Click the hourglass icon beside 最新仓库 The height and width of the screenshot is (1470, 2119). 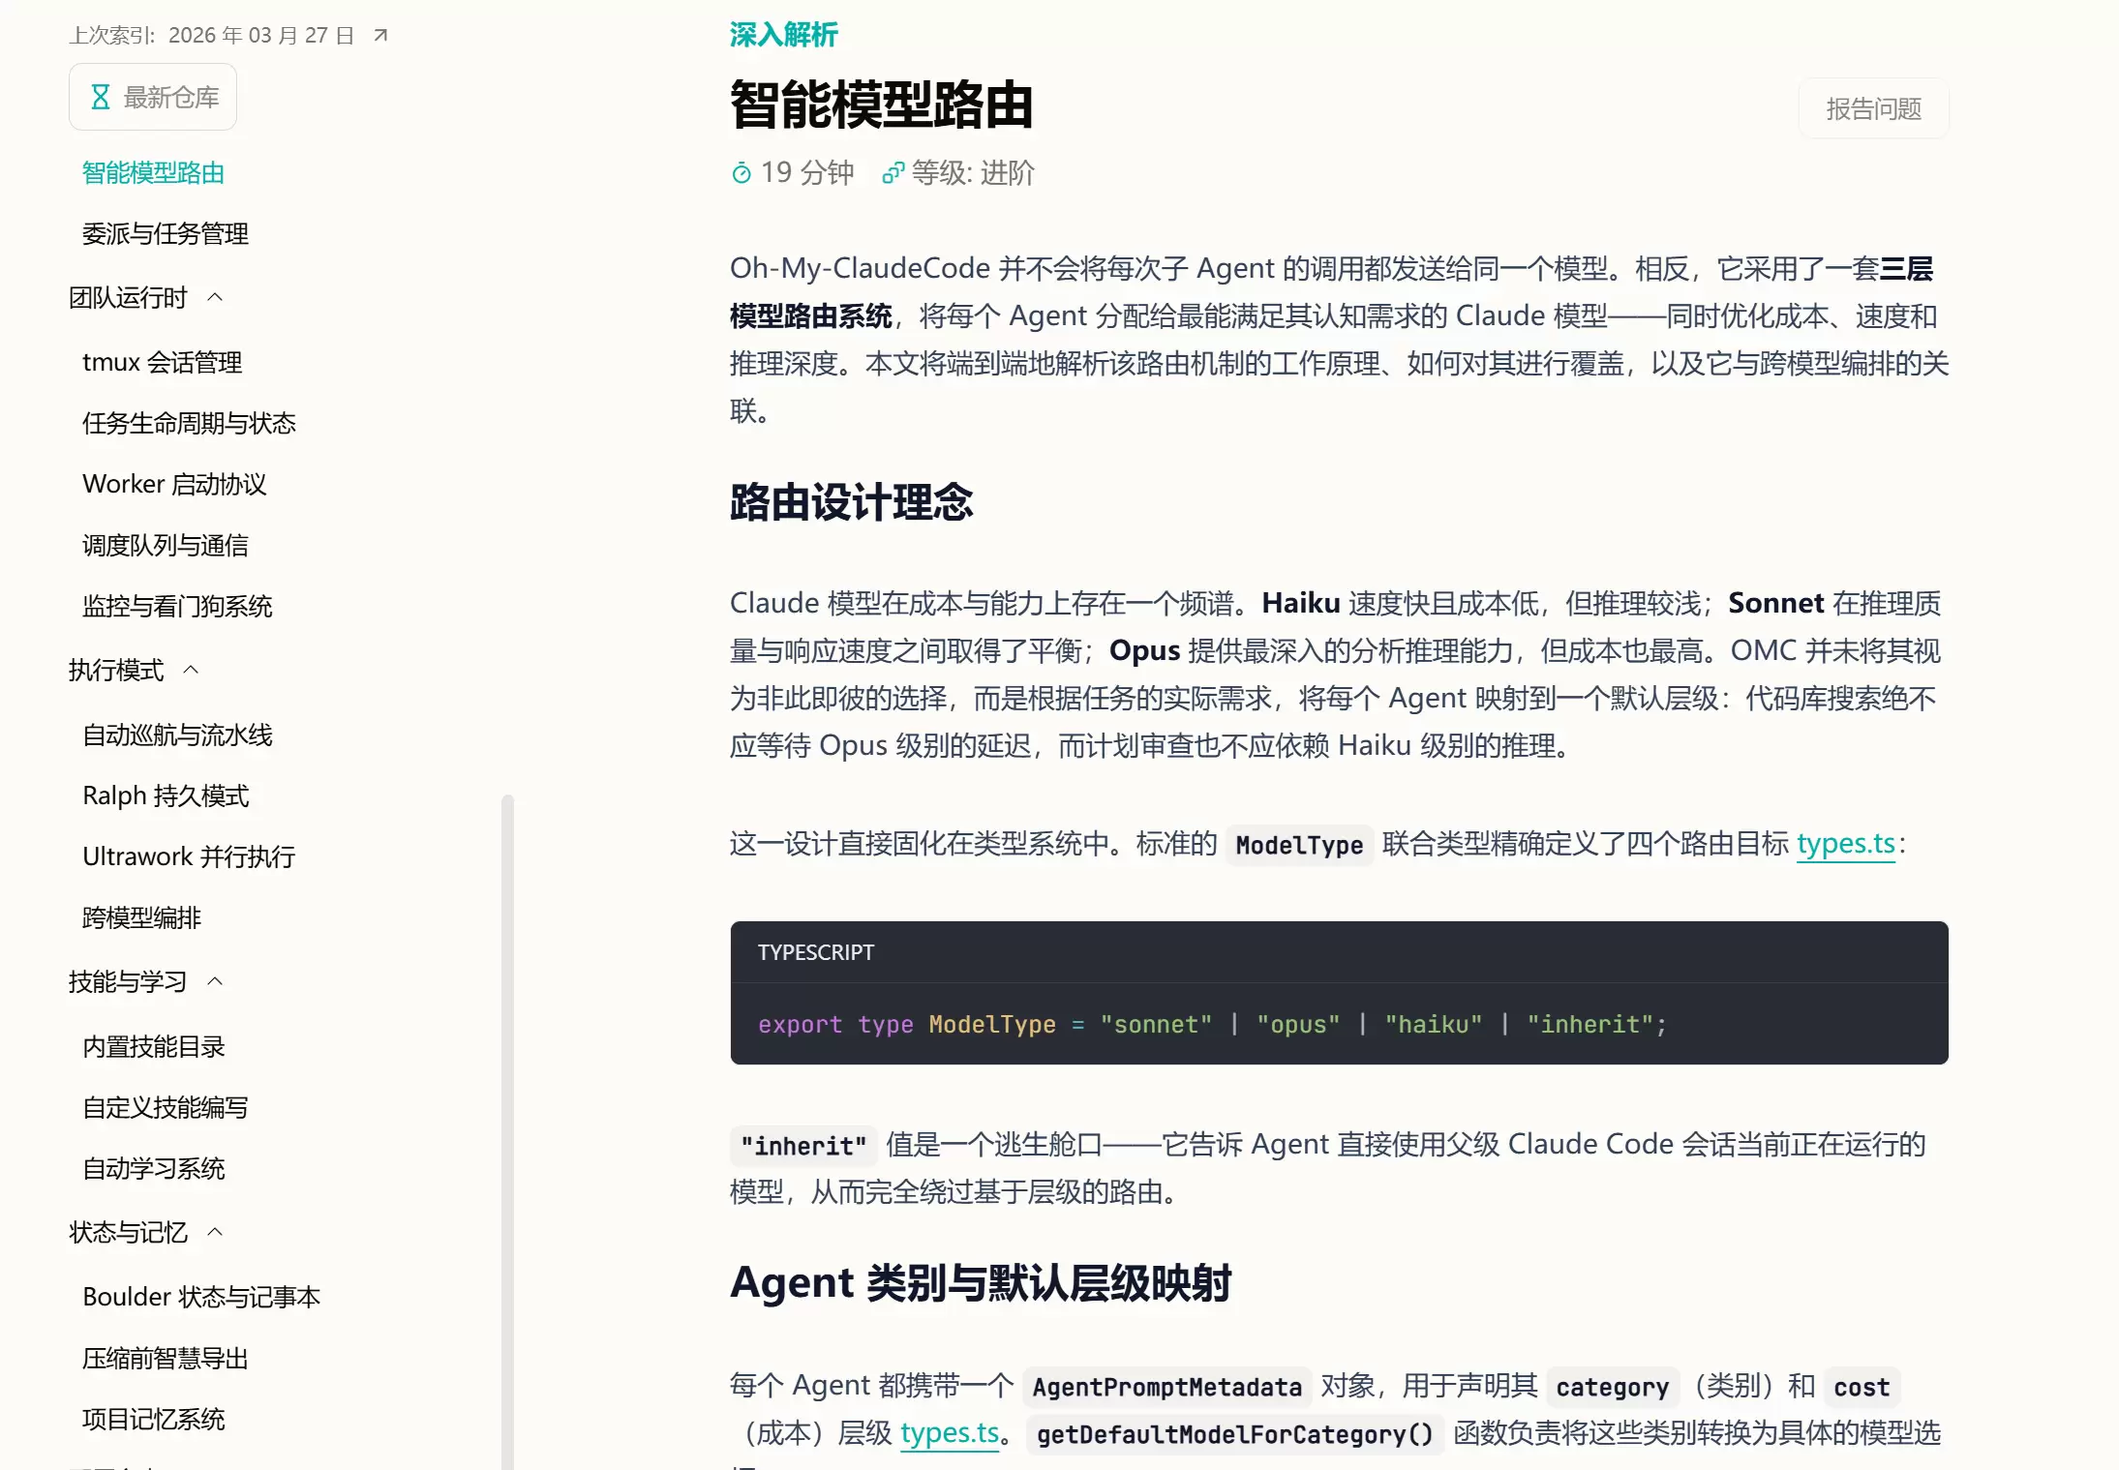[100, 96]
